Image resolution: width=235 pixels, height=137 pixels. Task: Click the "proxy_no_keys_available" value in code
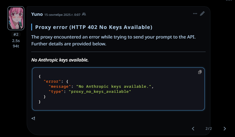tap(100, 92)
